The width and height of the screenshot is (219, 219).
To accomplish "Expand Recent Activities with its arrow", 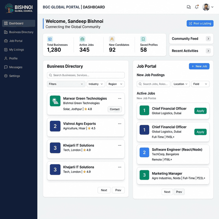I will [208, 51].
